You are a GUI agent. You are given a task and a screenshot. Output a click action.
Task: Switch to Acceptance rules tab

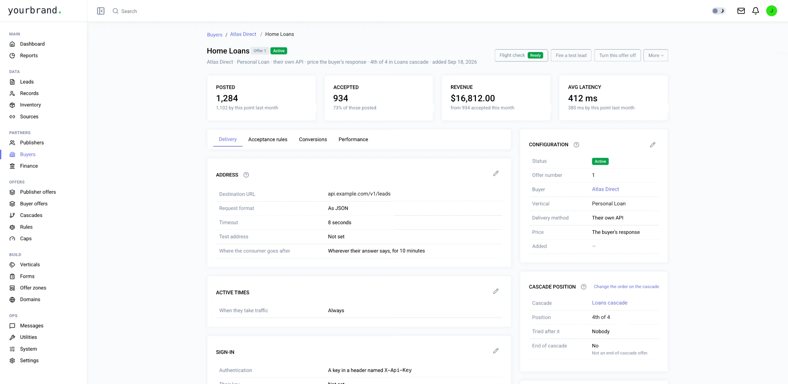point(268,140)
